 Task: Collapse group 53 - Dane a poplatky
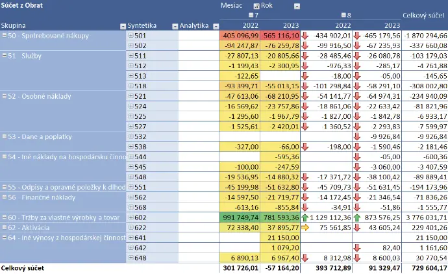pos(5,136)
